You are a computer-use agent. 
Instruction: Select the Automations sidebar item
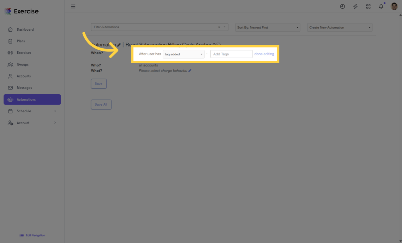point(32,99)
